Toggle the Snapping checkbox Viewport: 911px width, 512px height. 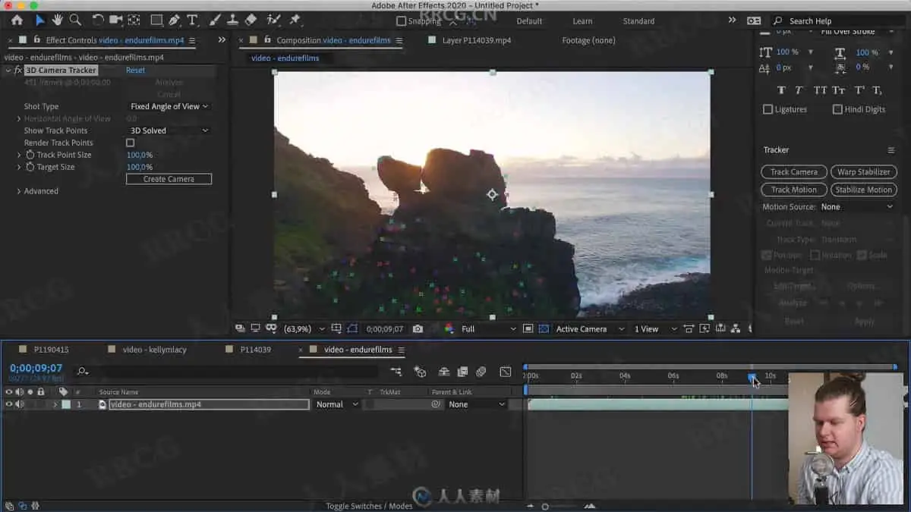click(402, 21)
